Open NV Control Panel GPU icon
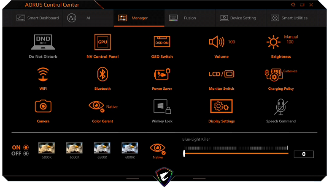This screenshot has width=329, height=187. [102, 42]
